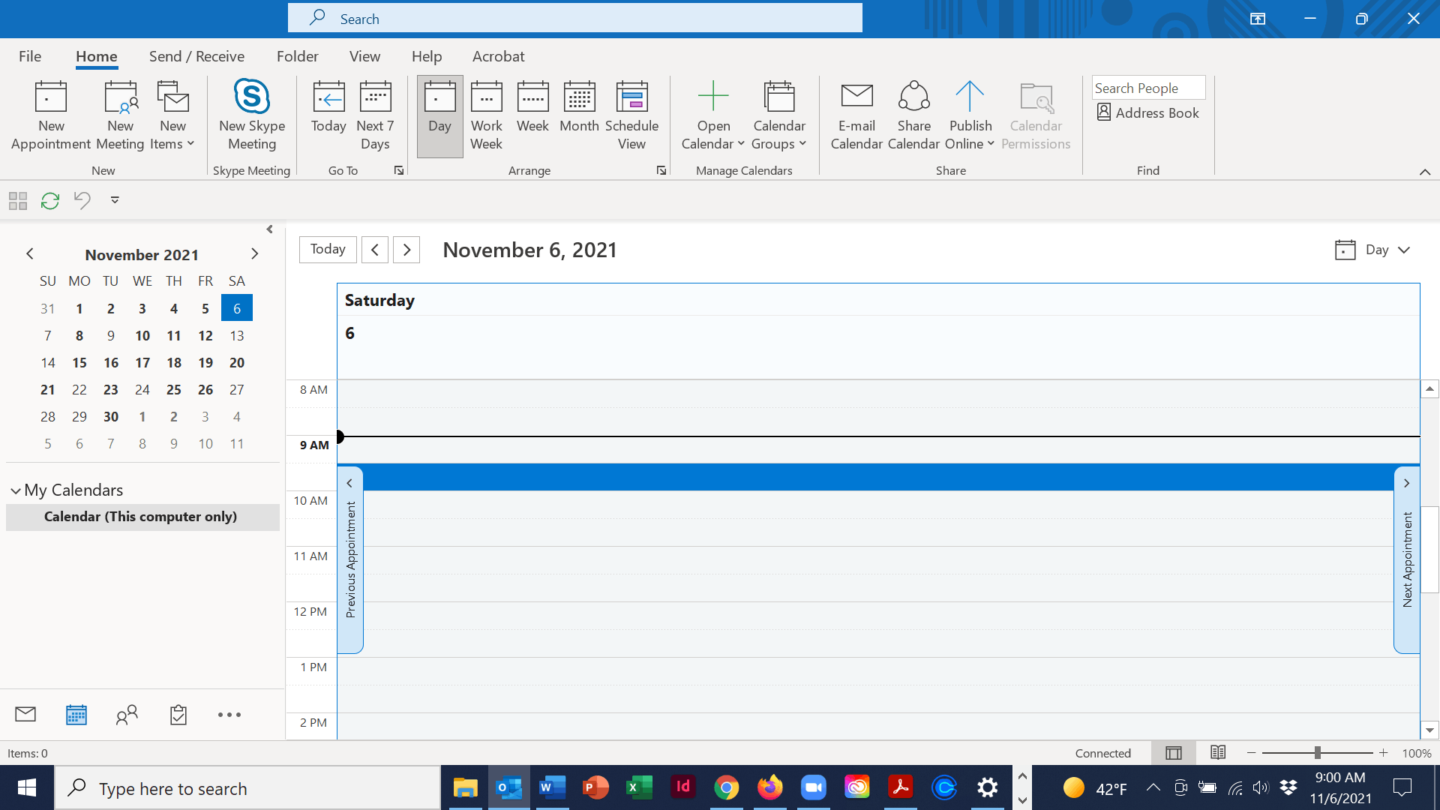Switch to Calendar view
The height and width of the screenshot is (810, 1440).
[76, 715]
